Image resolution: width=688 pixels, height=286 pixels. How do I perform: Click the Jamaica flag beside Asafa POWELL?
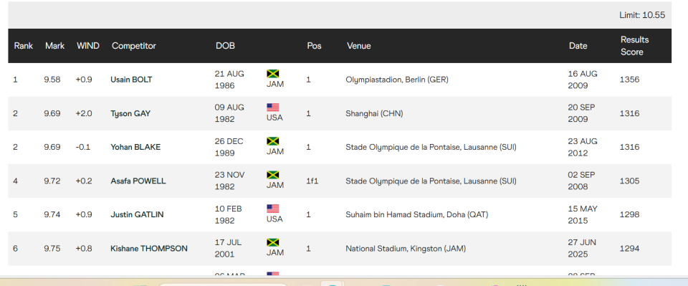273,175
